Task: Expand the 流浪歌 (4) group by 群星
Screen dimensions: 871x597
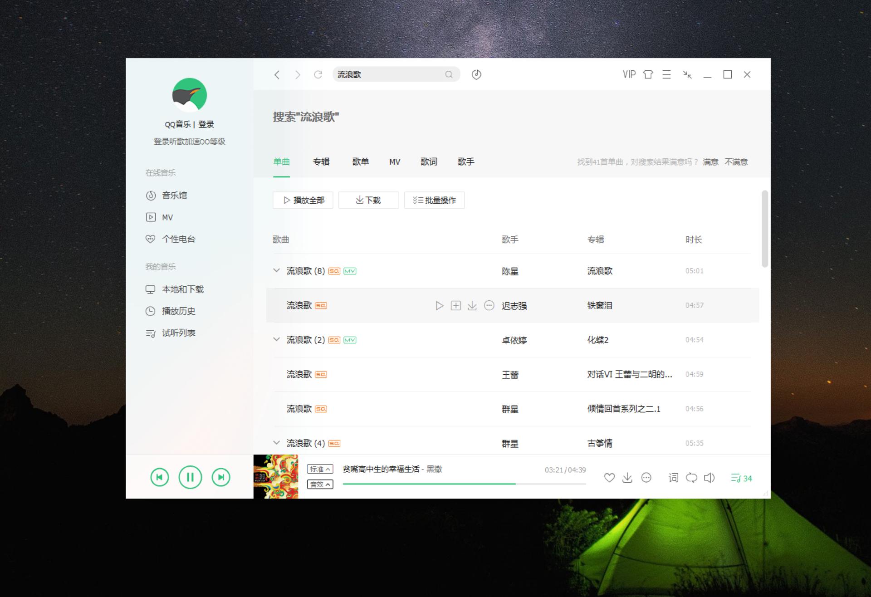Action: (276, 442)
